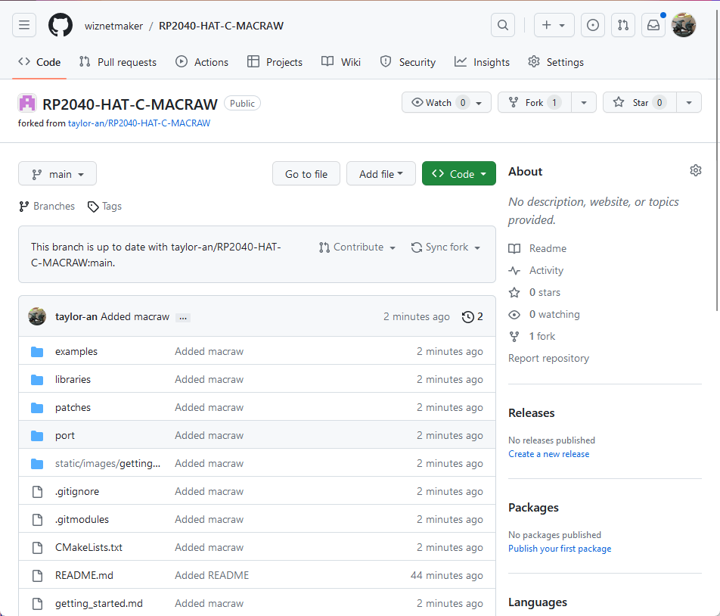The image size is (720, 616).
Task: Switch to the Pull requests tab
Action: pos(118,62)
